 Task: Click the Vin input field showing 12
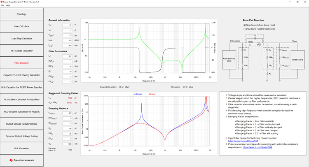coord(68,25)
